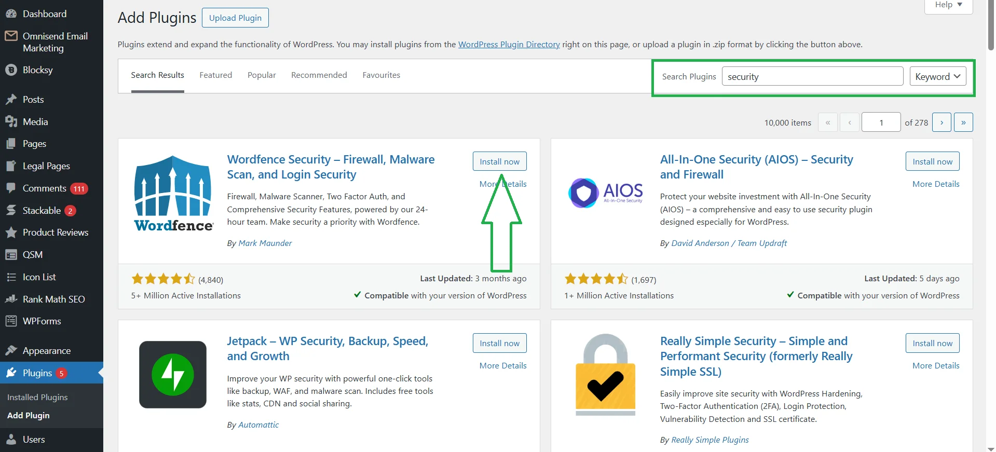Click the Appearance paintbrush icon
This screenshot has height=452, width=996.
[x=11, y=351]
